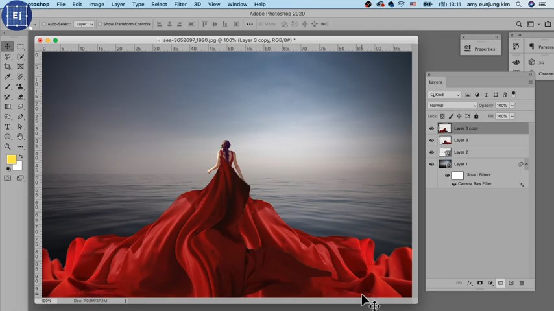
Task: Open Edit Toolbar three-dots menu in toolbox
Action: (x=20, y=146)
